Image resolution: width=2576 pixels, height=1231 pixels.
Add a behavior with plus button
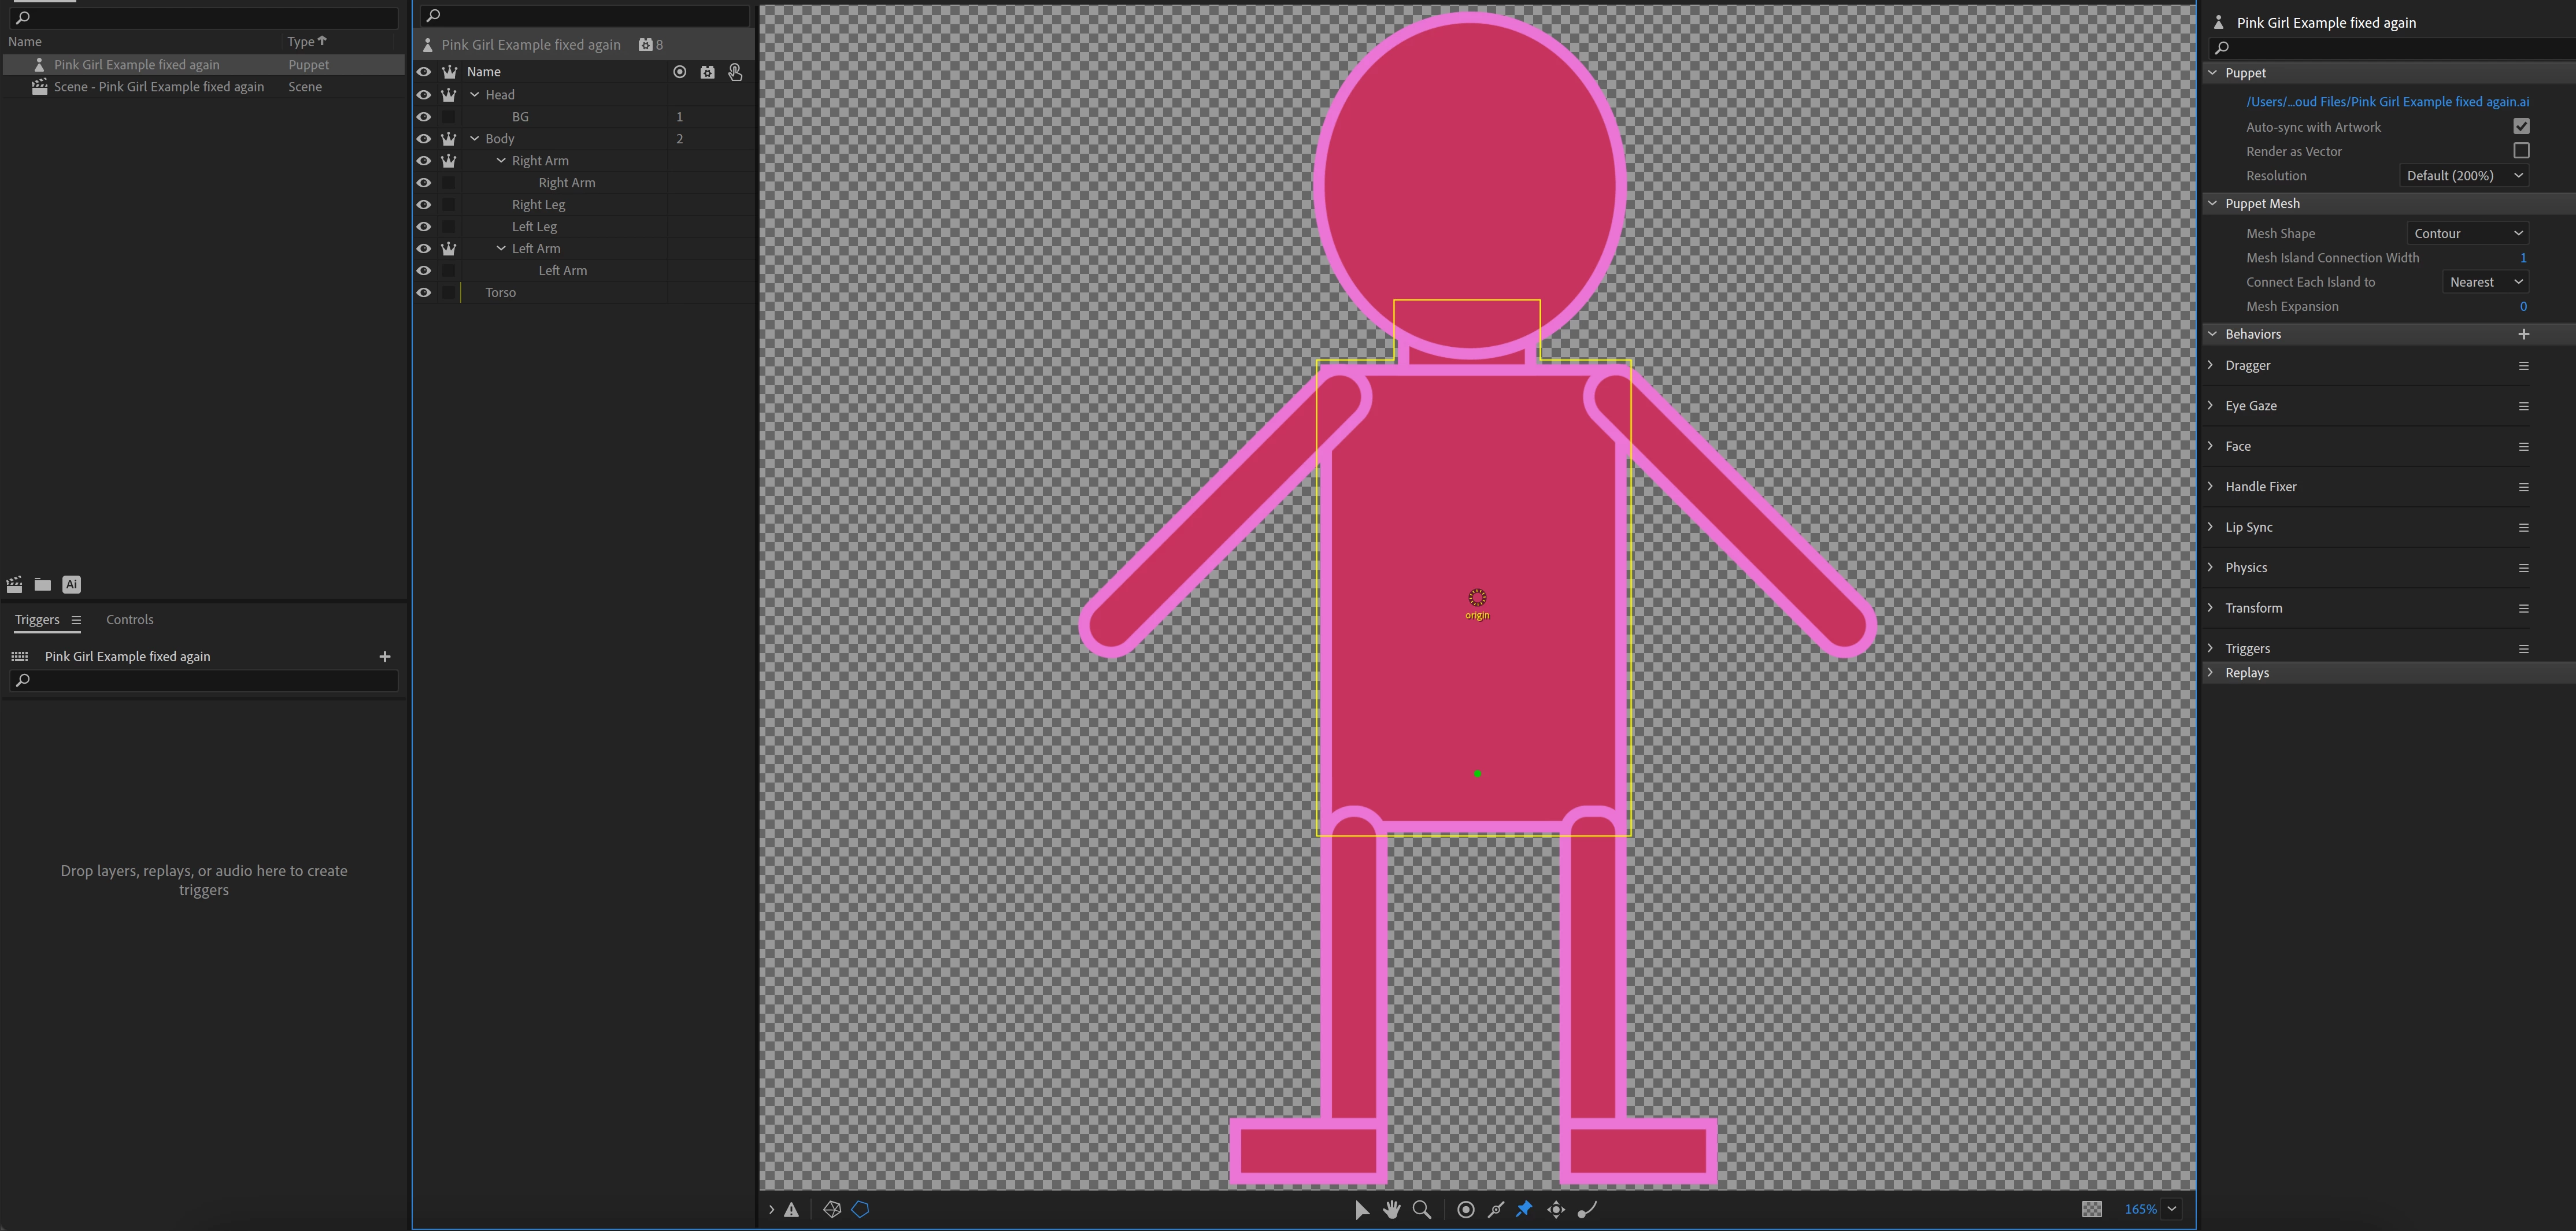pos(2523,334)
